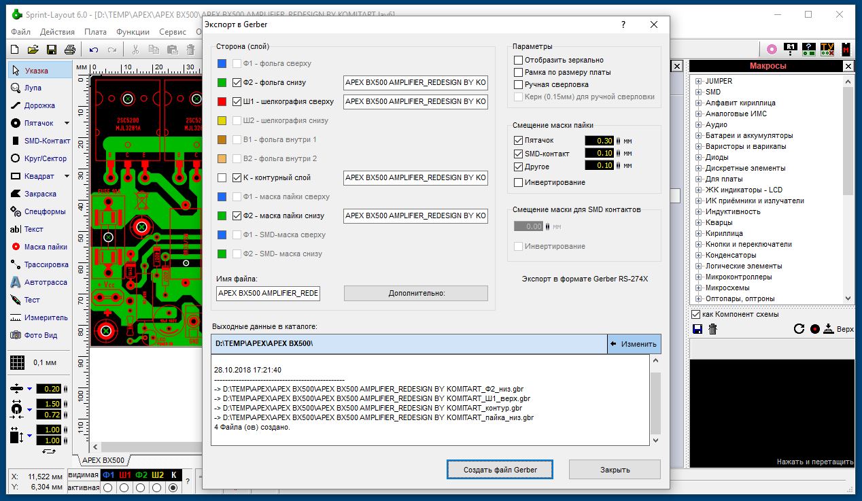Click the macro delete trash icon
This screenshot has width=862, height=501.
point(712,329)
